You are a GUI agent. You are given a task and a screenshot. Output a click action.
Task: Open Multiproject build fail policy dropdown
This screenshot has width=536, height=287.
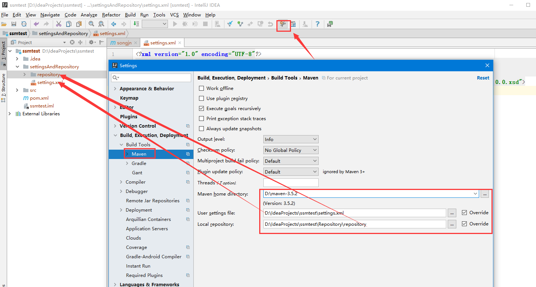coord(291,161)
